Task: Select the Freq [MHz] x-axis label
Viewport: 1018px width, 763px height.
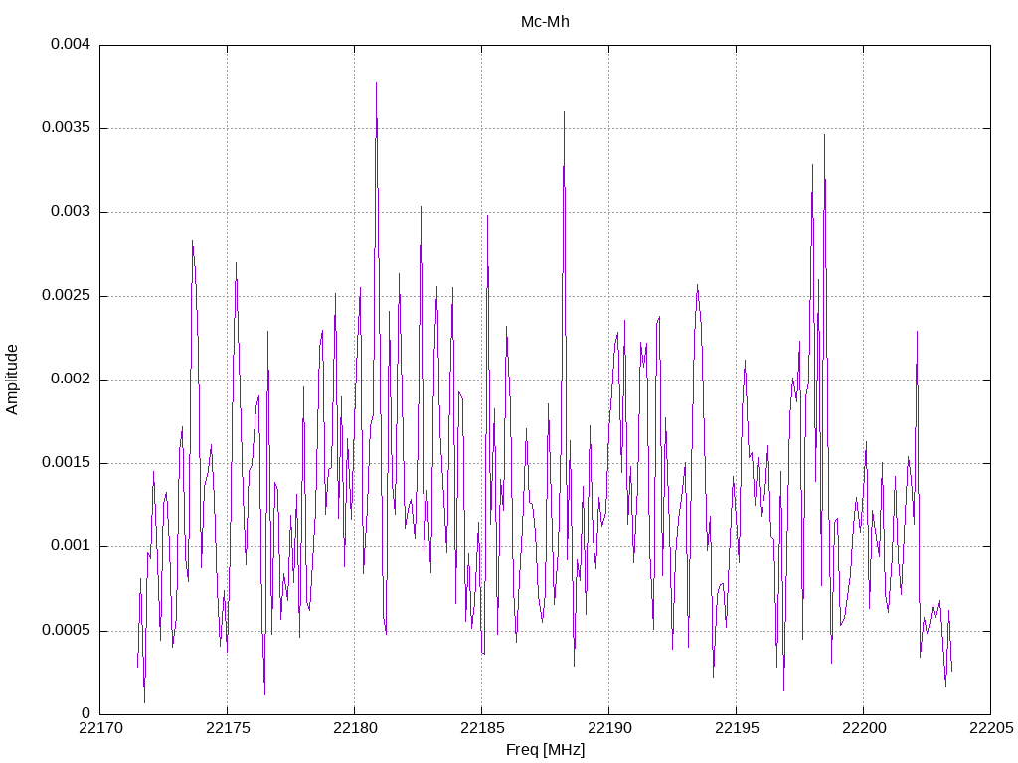Action: pos(545,749)
